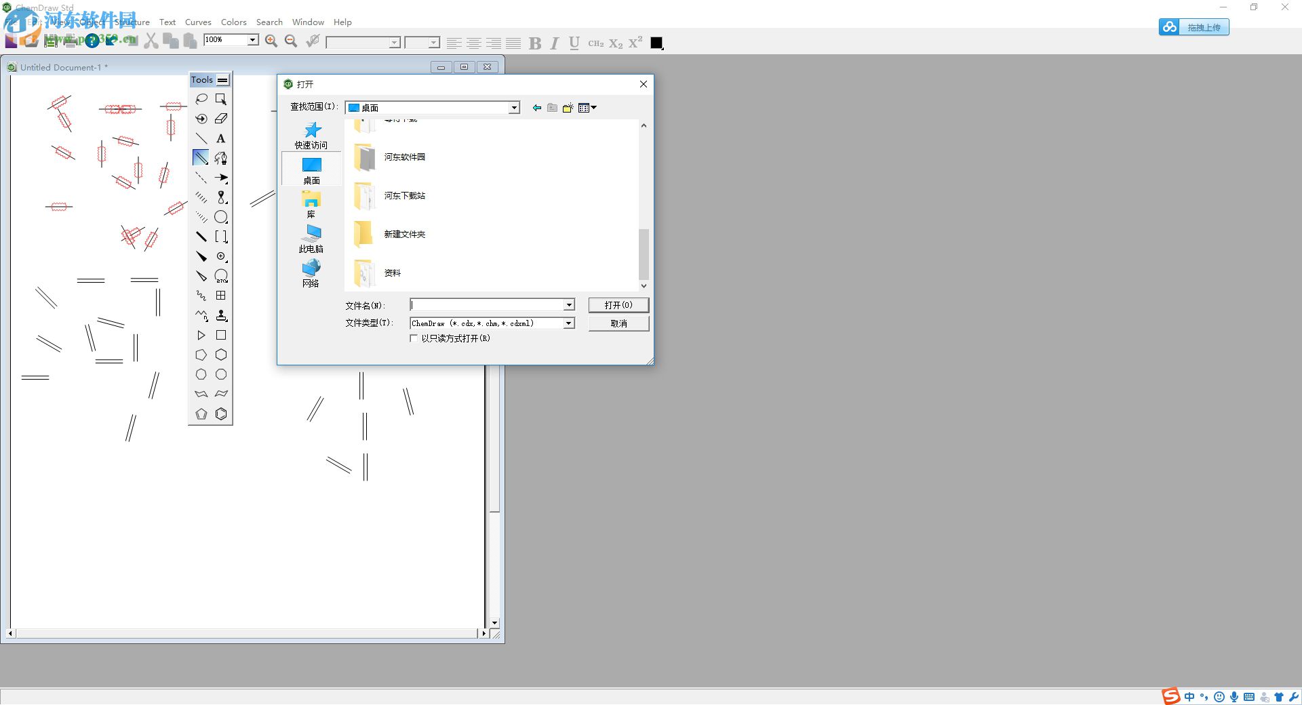Open the Colors menu
The width and height of the screenshot is (1302, 705).
(234, 22)
